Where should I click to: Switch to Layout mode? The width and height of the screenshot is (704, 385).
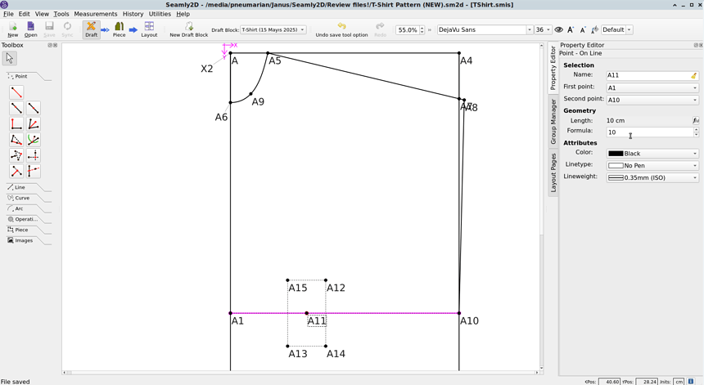[x=149, y=29]
